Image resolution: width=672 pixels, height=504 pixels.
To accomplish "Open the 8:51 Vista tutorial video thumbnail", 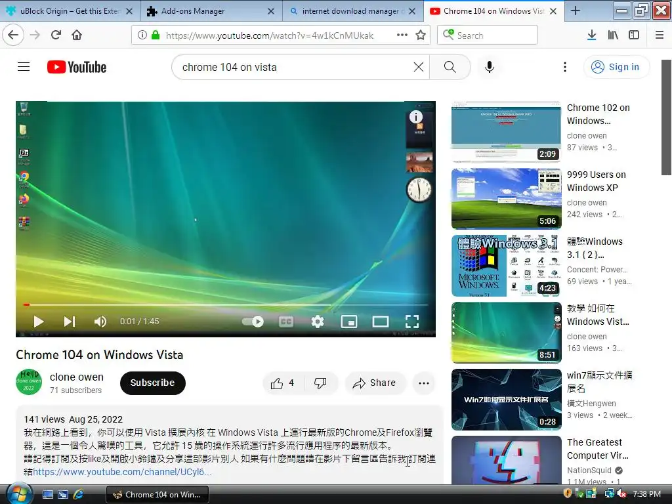I will click(x=506, y=333).
